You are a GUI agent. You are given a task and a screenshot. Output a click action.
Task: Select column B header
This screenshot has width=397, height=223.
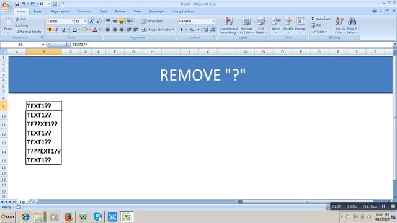point(43,52)
